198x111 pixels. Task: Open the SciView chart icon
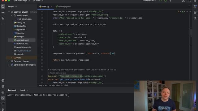pyautogui.click(x=195, y=18)
